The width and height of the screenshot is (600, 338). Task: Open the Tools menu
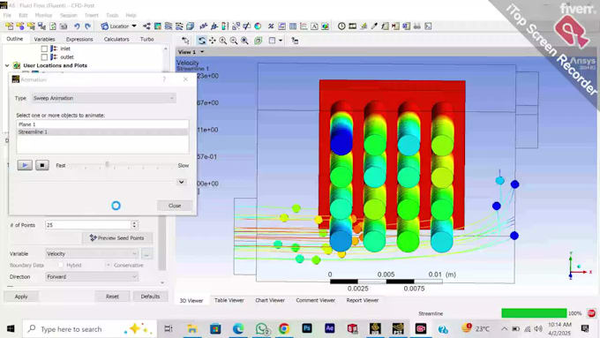coord(112,15)
